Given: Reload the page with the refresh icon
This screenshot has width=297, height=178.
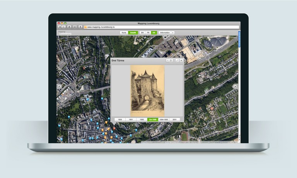Looking at the screenshot, I should (69, 27).
